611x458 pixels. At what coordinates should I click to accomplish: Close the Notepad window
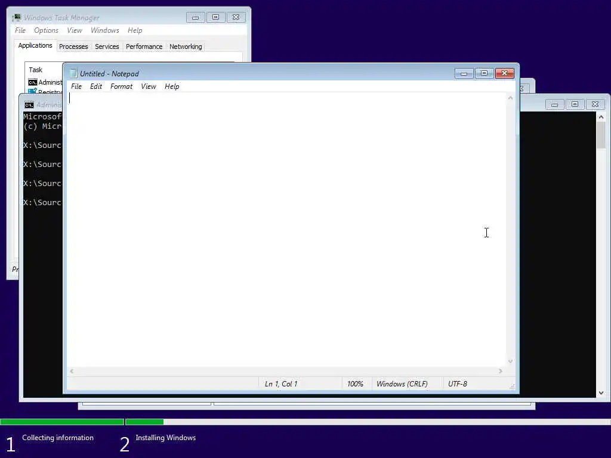tap(505, 73)
